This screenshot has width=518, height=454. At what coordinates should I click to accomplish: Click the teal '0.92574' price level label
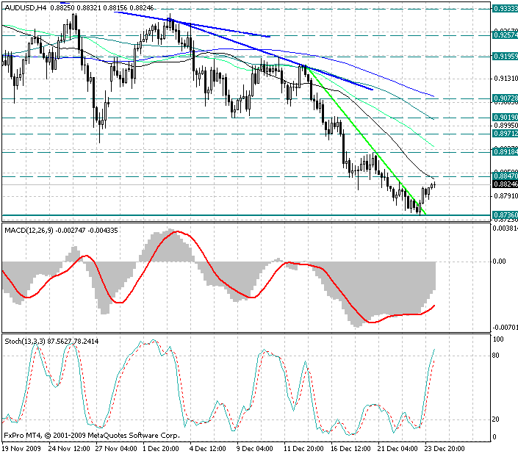point(505,35)
